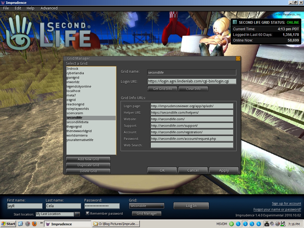This screenshot has width=304, height=228.
Task: Select thegorgrid in grid list
Action: [x=91, y=126]
